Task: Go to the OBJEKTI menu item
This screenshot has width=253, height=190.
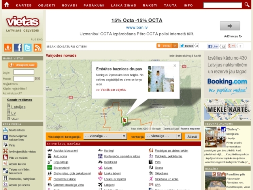Action: click(47, 6)
